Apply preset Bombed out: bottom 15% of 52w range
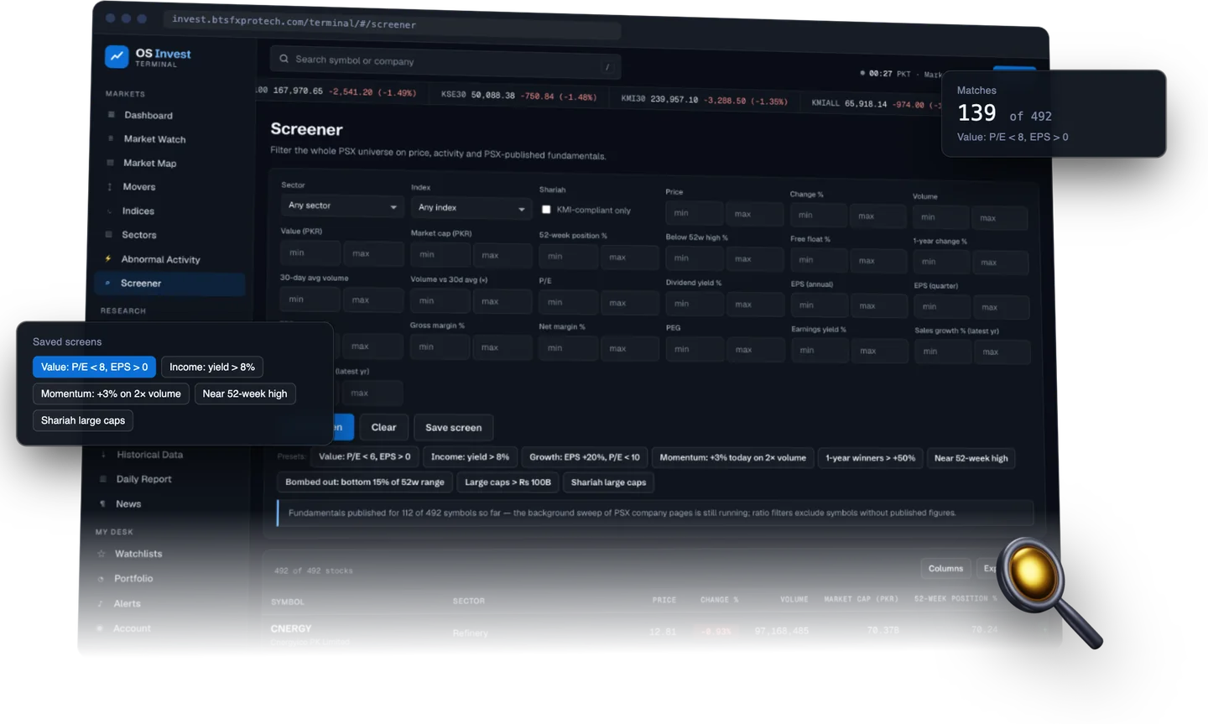The height and width of the screenshot is (724, 1208). point(364,482)
